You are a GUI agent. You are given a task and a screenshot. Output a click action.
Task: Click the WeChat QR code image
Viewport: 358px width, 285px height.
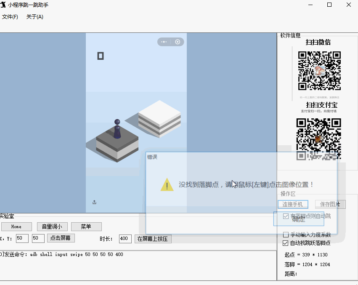pyautogui.click(x=319, y=71)
